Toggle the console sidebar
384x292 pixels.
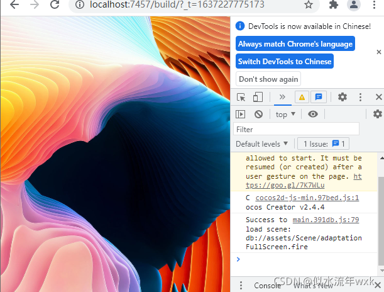(x=240, y=115)
